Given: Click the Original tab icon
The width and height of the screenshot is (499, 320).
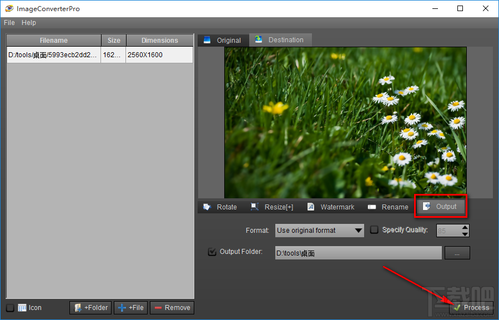Looking at the screenshot, I should (x=207, y=40).
